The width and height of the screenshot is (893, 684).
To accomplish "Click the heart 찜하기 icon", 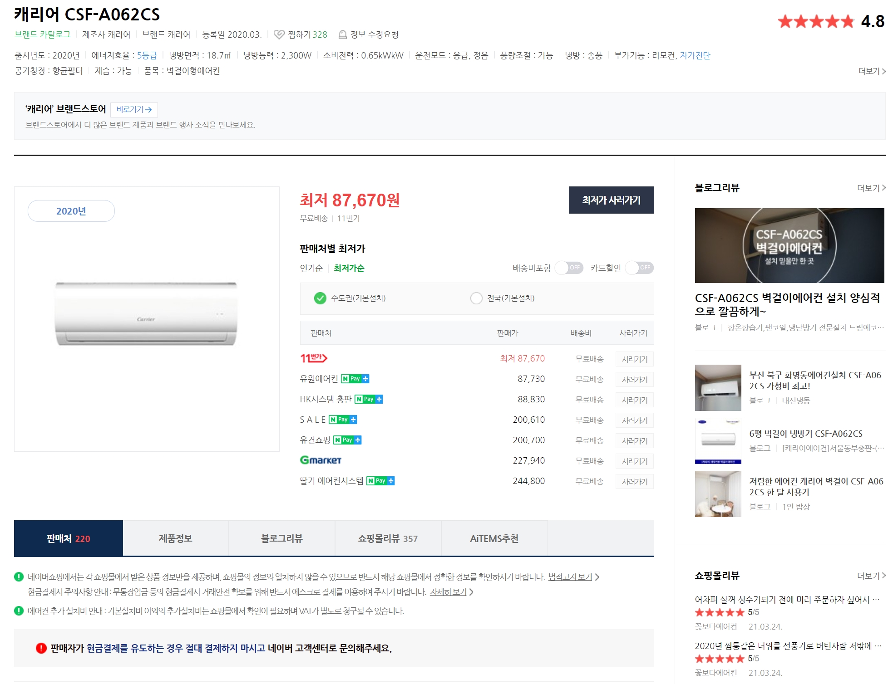I will click(279, 34).
